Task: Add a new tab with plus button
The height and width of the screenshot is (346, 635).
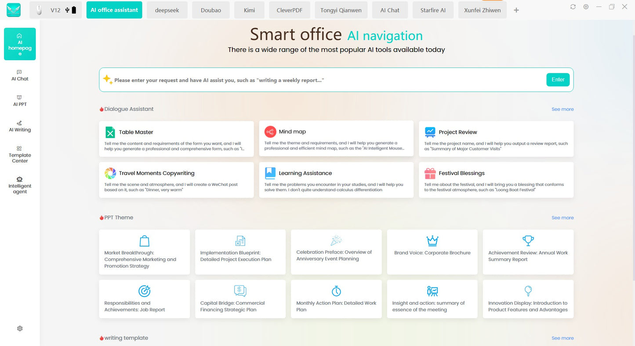Action: tap(516, 10)
